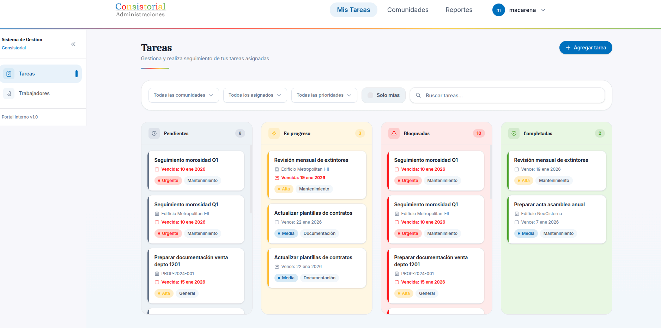
Task: Open the macarena user menu chevron
Action: (x=543, y=10)
